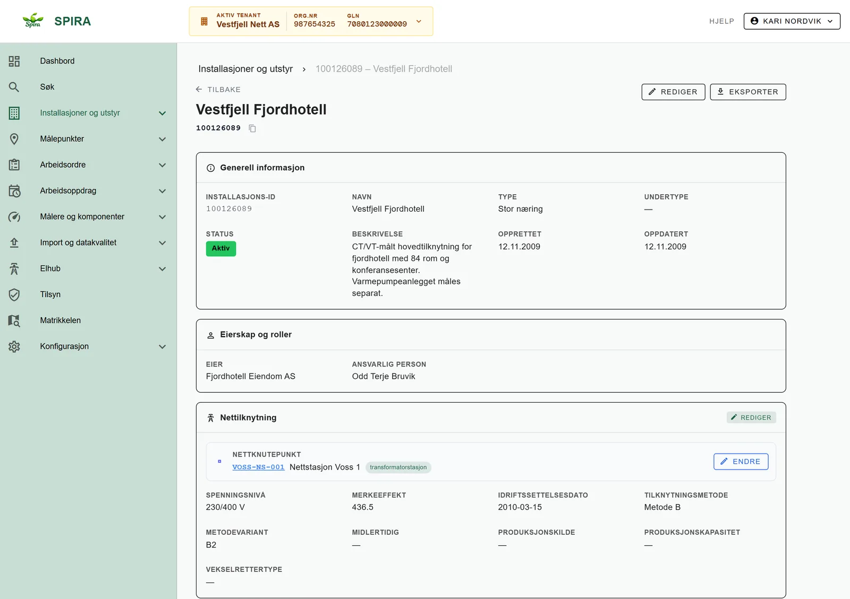
Task: Click the commissioning date 2010-03-15
Action: coord(520,508)
